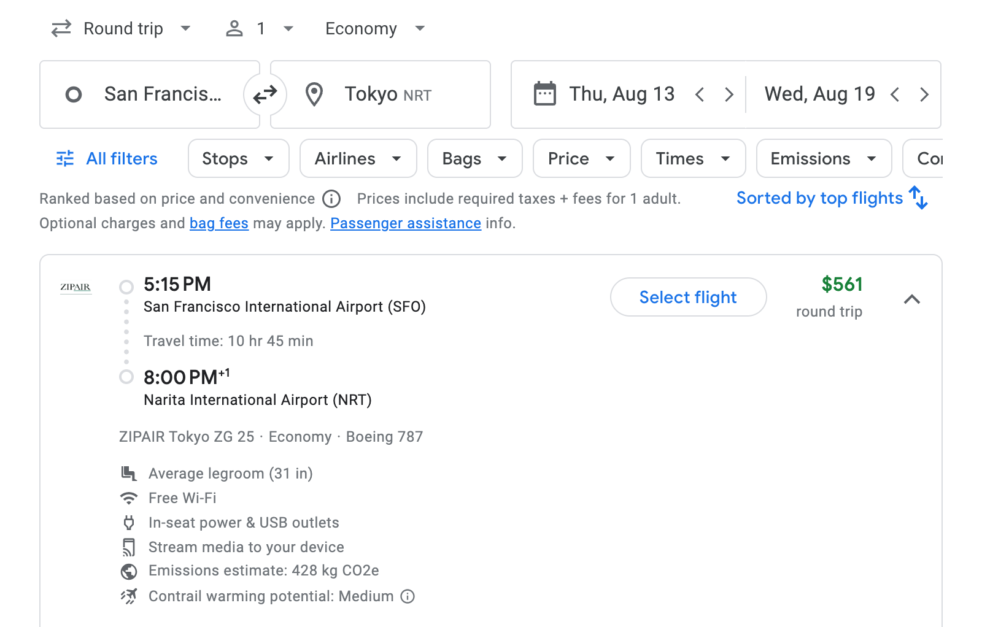Open the Emissions filter

pos(823,158)
